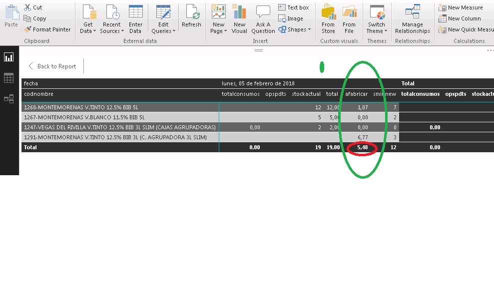Click the Total column group header
494x283 pixels.
pos(408,83)
